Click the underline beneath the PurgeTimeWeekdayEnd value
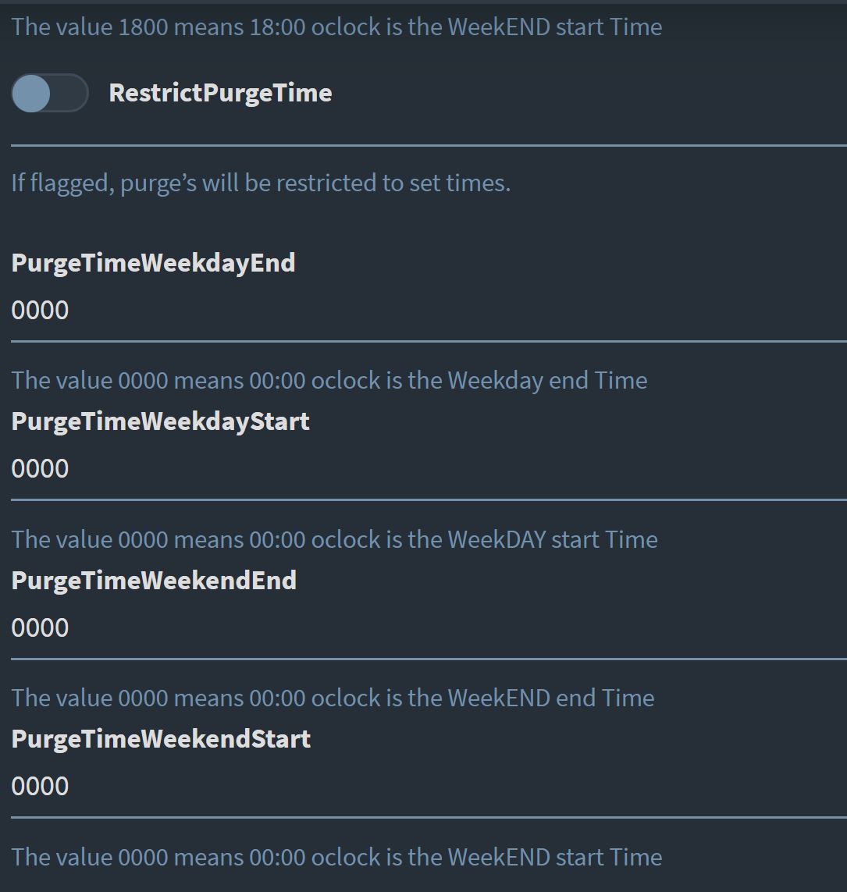Image resolution: width=847 pixels, height=892 pixels. coord(429,341)
